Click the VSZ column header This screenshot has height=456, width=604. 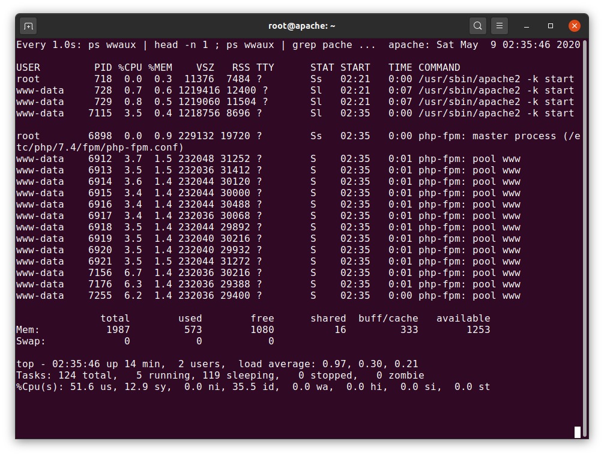[205, 67]
